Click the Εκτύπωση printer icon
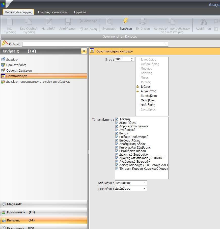The width and height of the screenshot is (220, 229). tap(143, 21)
